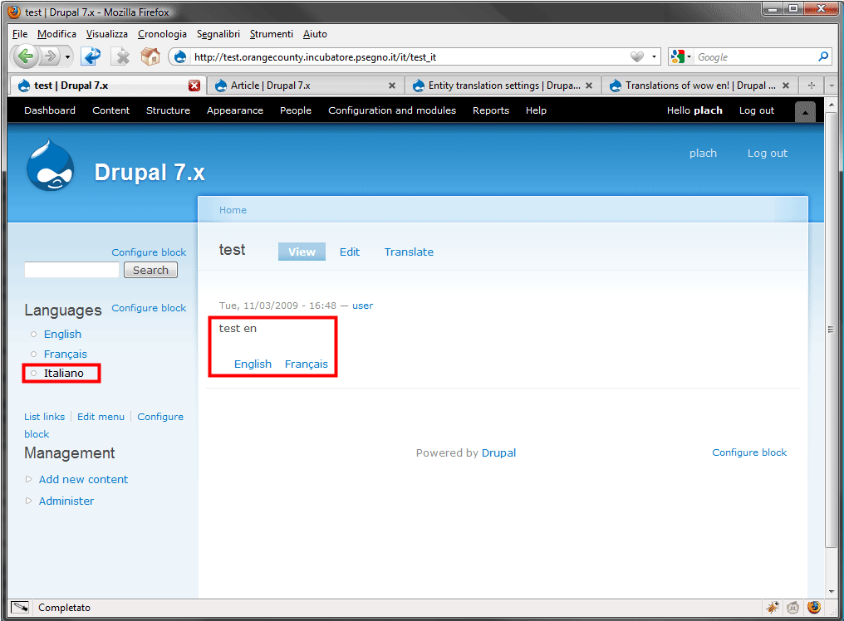Expand the Administer menu triangle

(x=28, y=501)
